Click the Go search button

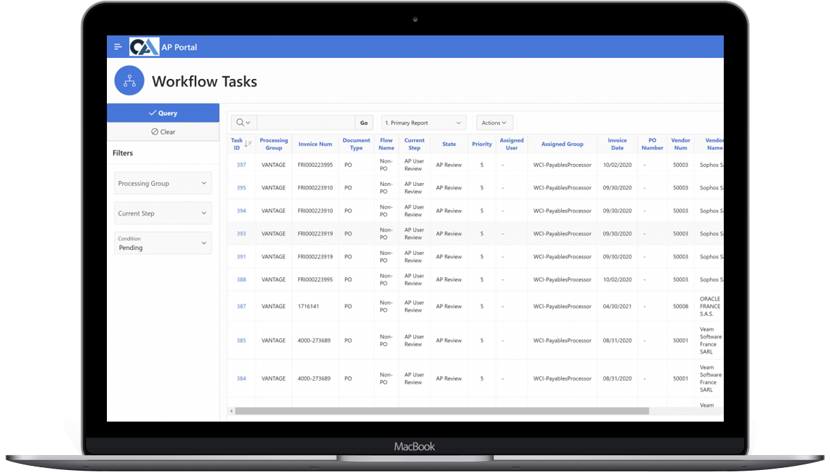(x=364, y=123)
